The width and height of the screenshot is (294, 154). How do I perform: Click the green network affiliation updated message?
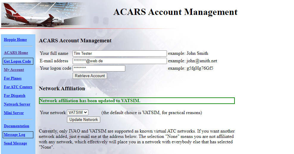[137, 101]
